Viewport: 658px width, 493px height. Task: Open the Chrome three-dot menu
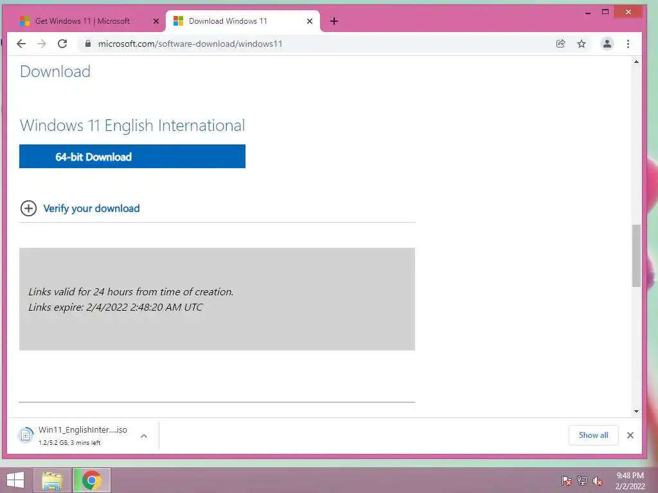coord(628,44)
